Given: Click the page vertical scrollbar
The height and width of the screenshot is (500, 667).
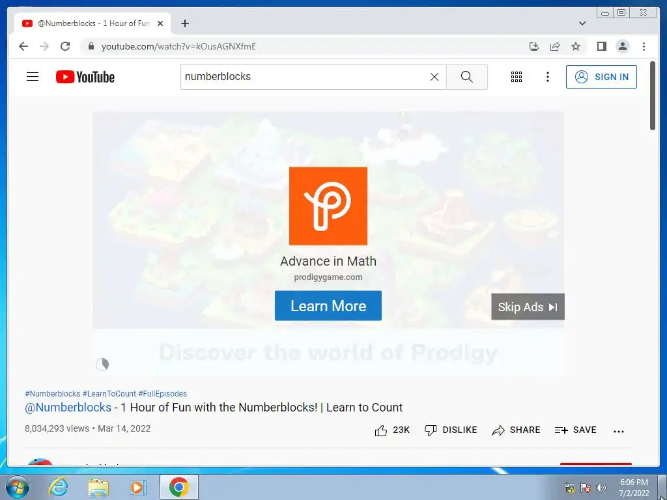Looking at the screenshot, I should click(653, 96).
